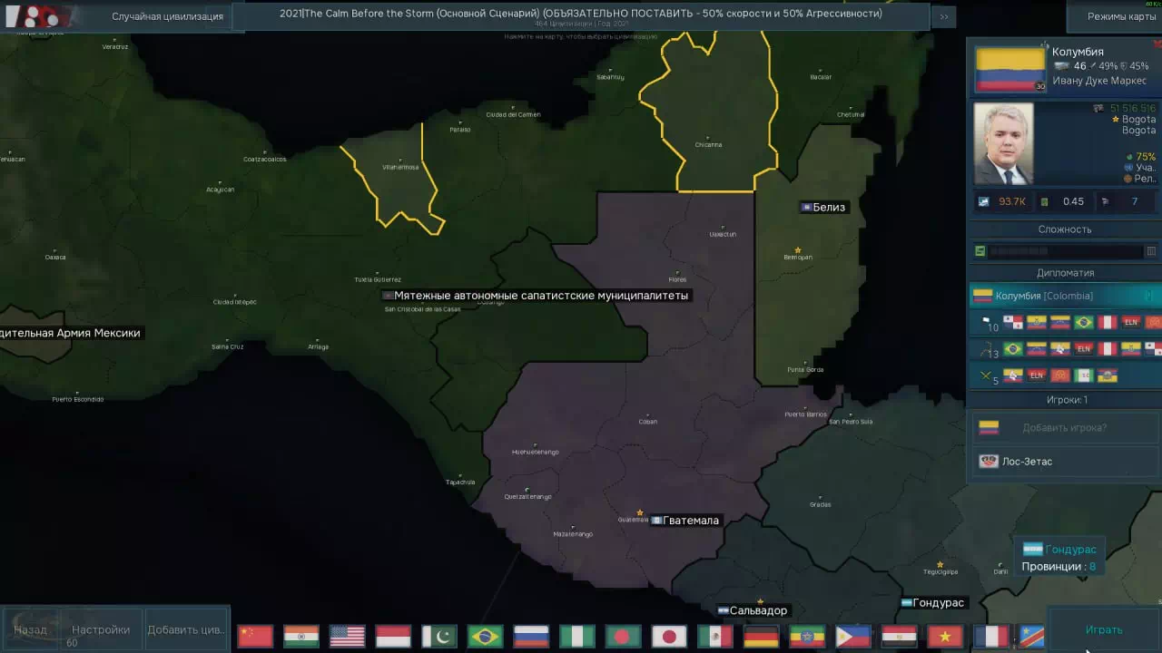Viewport: 1162px width, 653px height.
Task: Click the Назад back button
Action: tap(30, 629)
